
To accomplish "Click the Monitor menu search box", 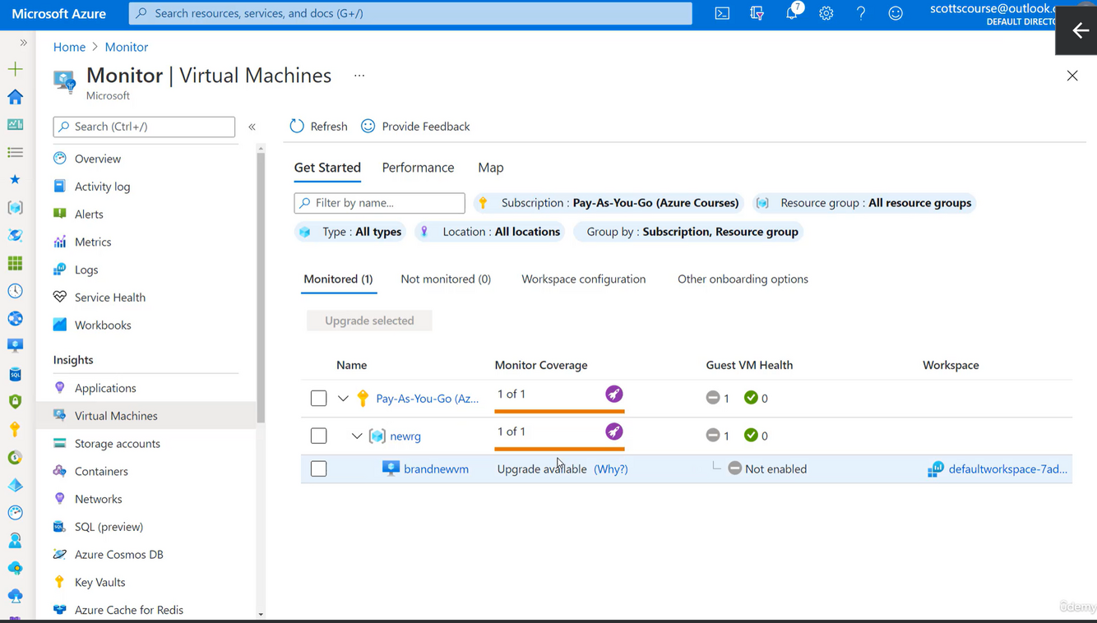I will click(x=144, y=127).
